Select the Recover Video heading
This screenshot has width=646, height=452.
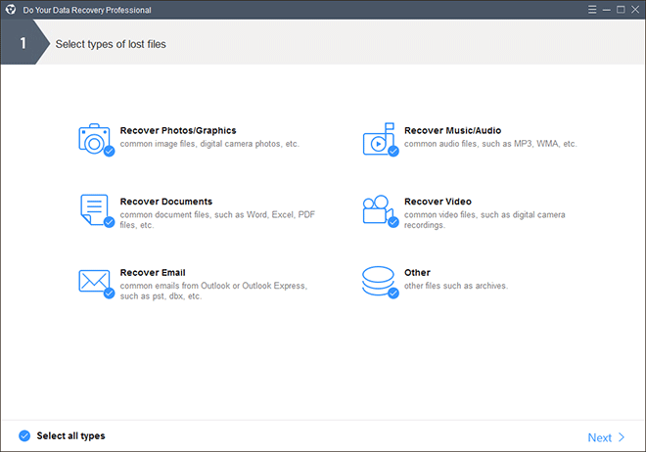(438, 202)
